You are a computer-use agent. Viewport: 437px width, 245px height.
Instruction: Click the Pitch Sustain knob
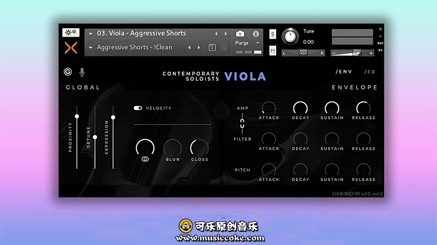point(332,170)
